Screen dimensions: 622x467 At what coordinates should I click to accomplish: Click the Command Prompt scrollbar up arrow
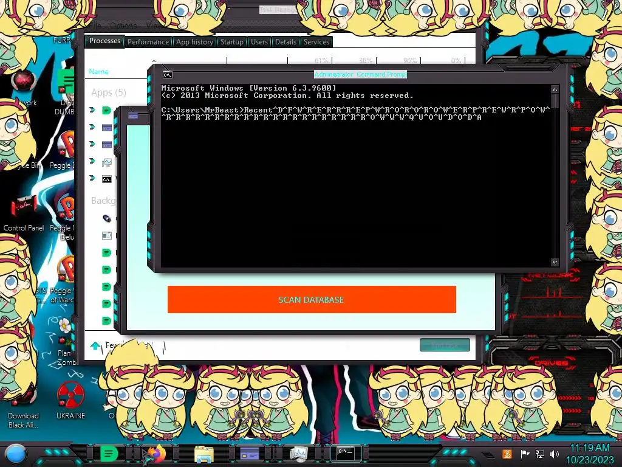click(x=555, y=89)
